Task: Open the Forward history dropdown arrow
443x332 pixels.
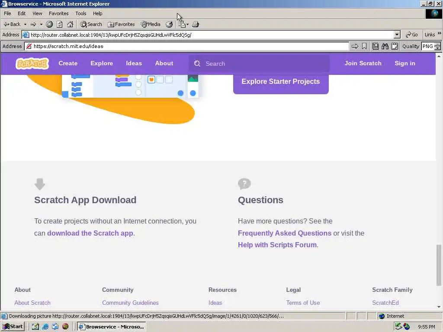Action: coord(41,24)
